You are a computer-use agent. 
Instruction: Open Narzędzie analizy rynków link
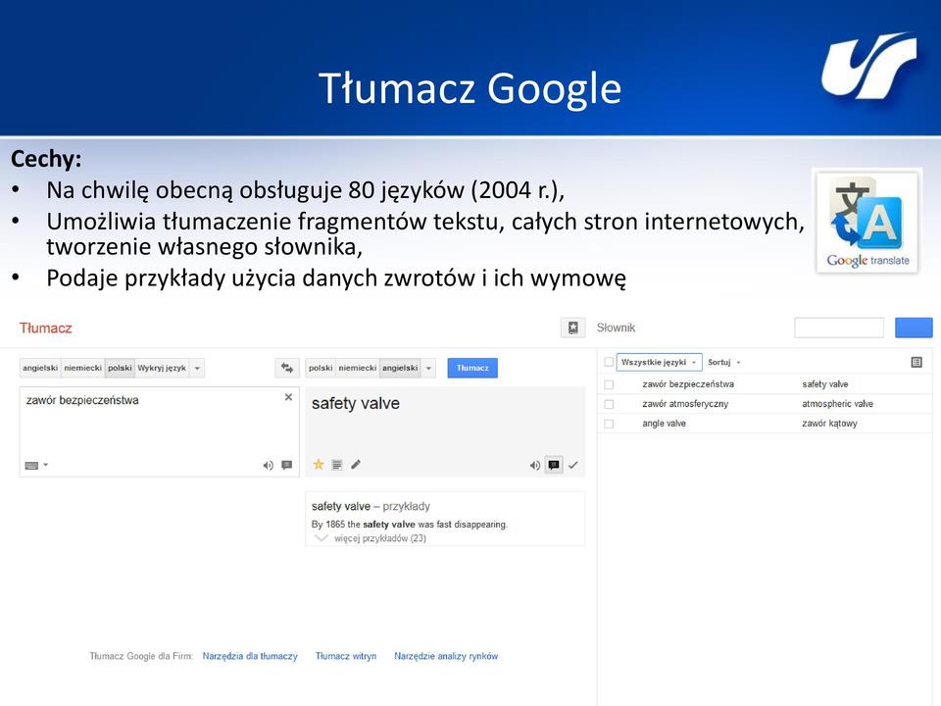pos(446,656)
